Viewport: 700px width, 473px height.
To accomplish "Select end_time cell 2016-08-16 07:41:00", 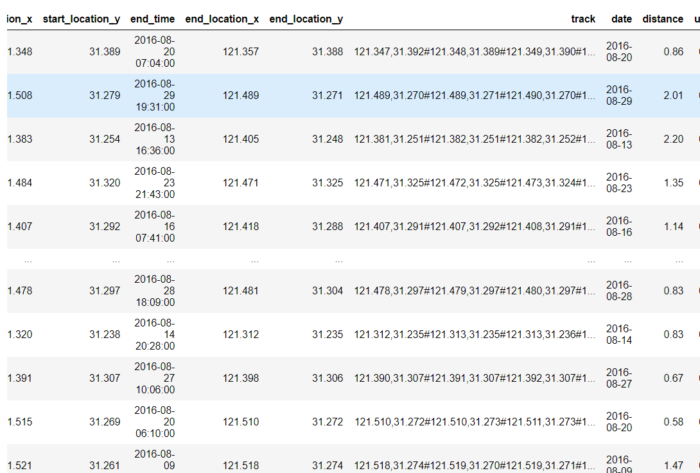I will click(x=155, y=227).
